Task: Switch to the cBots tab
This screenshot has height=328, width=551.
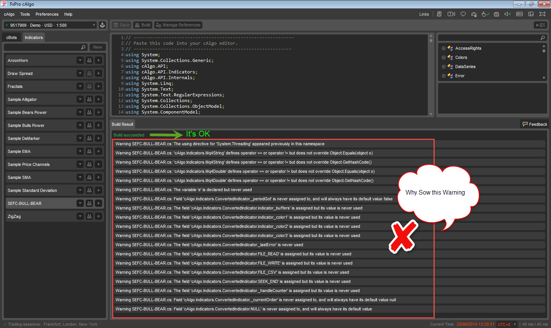Action: [11, 37]
